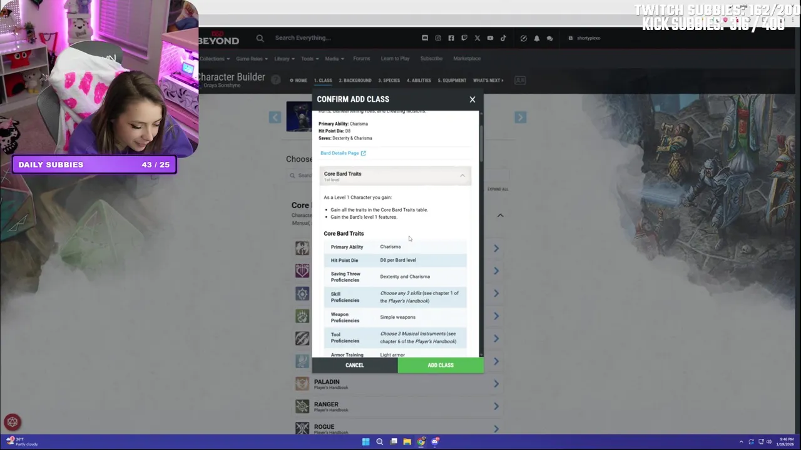Open the Tools dropdown menu
801x450 pixels.
(x=310, y=59)
